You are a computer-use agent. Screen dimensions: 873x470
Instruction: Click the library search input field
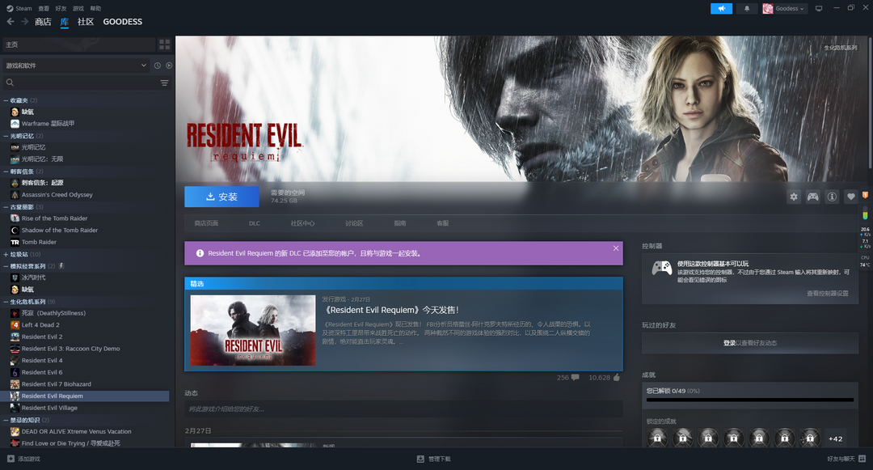click(81, 83)
